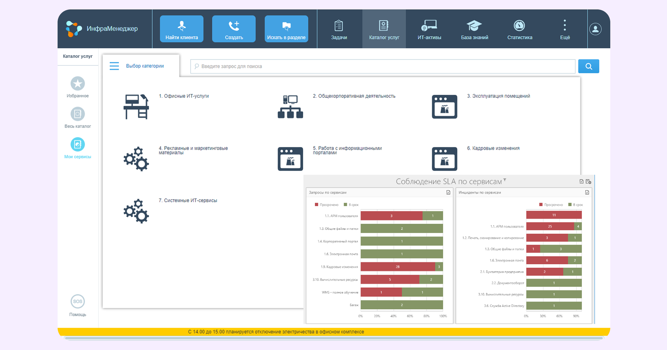The height and width of the screenshot is (350, 667).
Task: Click red Просрочено swatch in Инциденты legend
Action: coord(541,205)
